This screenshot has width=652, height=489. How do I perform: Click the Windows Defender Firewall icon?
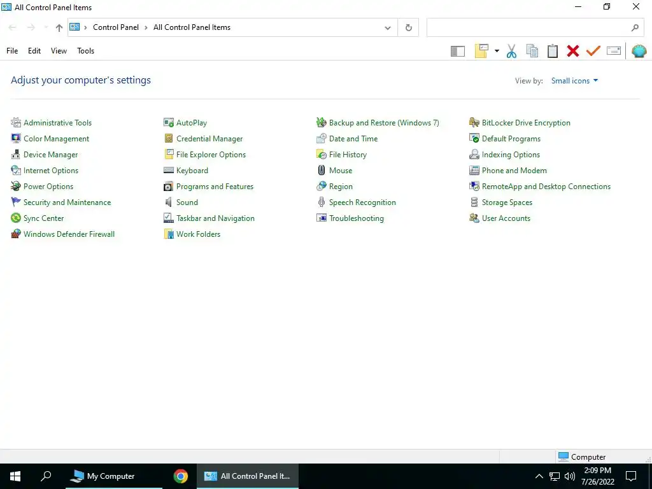16,234
